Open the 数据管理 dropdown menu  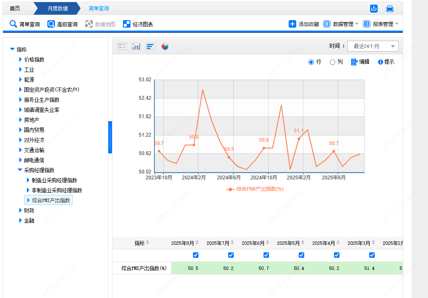341,24
